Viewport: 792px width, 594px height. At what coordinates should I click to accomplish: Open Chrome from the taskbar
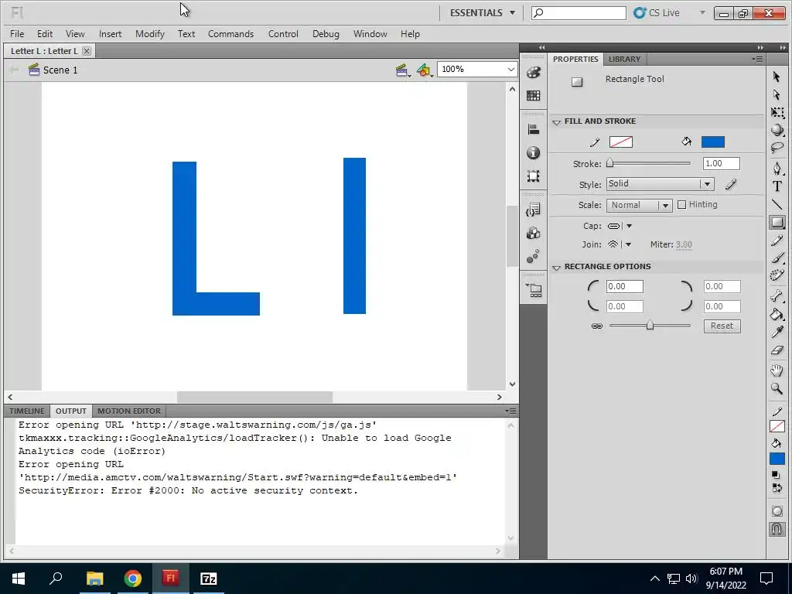click(133, 579)
